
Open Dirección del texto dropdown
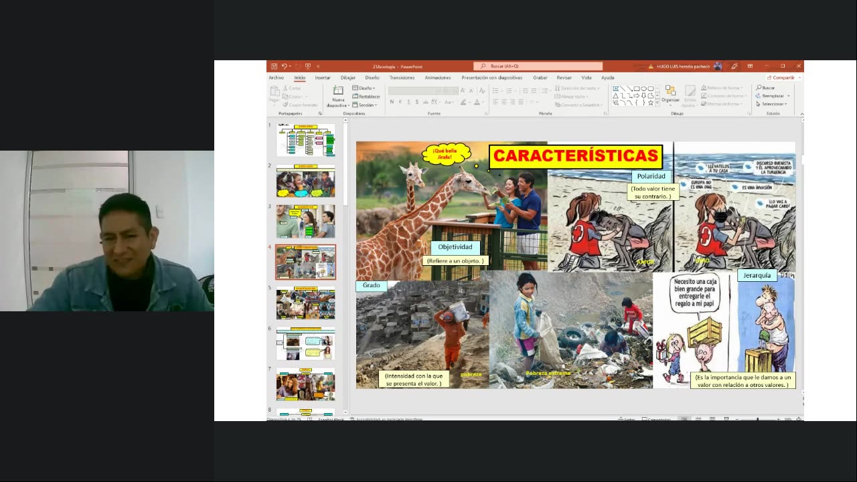[576, 88]
